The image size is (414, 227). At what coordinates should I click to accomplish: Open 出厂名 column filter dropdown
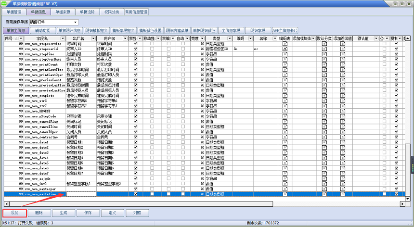pyautogui.click(x=93, y=39)
